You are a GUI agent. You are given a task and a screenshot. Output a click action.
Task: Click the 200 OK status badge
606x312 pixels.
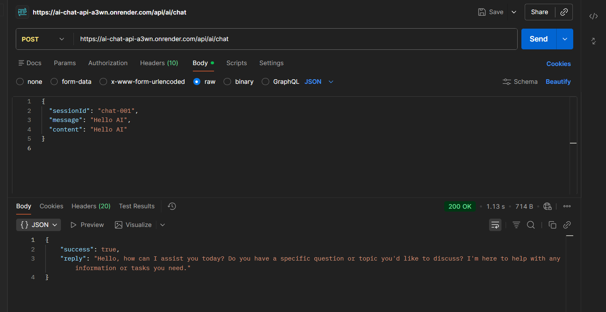coord(460,206)
